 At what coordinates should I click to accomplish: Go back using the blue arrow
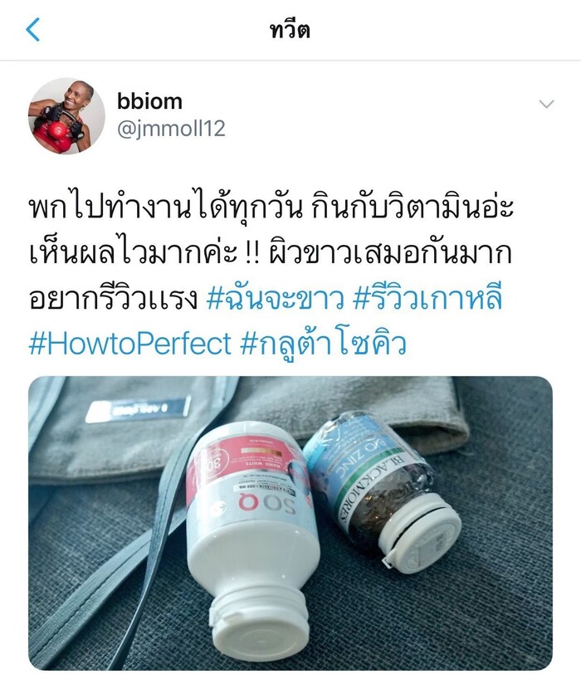point(32,29)
